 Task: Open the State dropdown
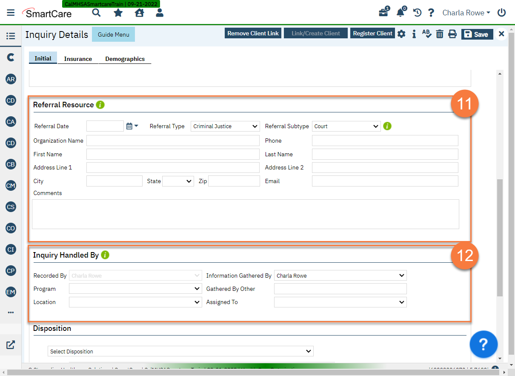coord(178,181)
